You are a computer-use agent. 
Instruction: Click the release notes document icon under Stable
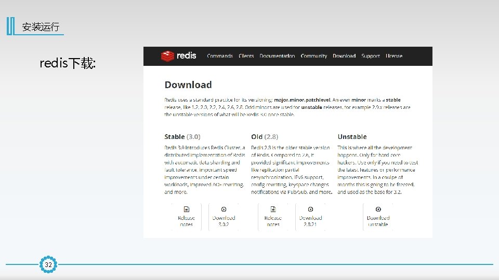click(187, 209)
